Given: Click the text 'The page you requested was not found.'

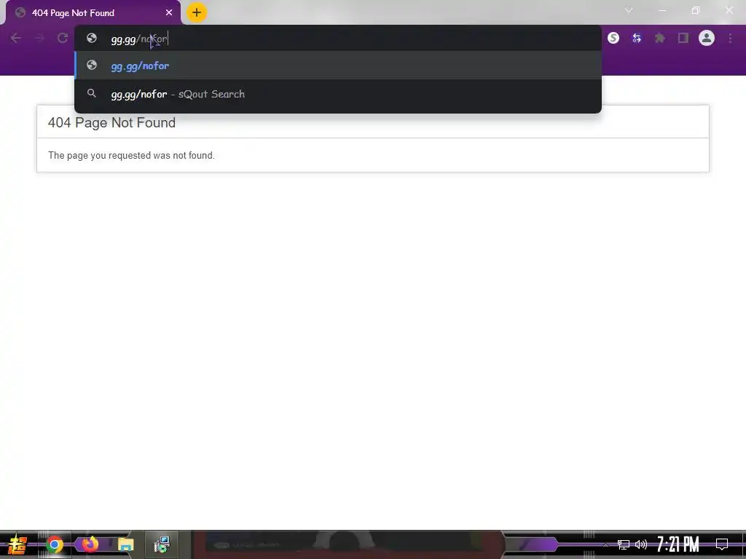Looking at the screenshot, I should point(131,156).
